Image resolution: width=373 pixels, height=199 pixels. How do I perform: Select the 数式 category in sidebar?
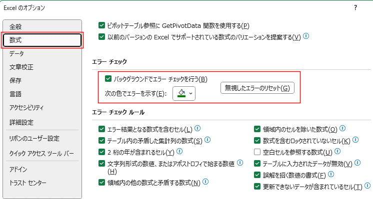point(42,40)
